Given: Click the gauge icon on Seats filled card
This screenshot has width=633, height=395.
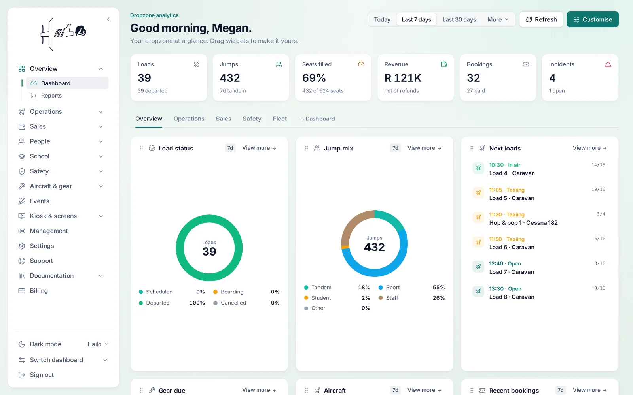Looking at the screenshot, I should tap(361, 64).
